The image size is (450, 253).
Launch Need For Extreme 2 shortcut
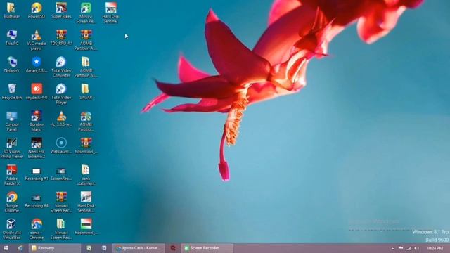(x=37, y=148)
